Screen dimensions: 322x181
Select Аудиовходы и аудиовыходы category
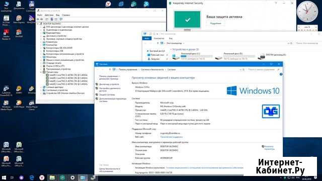[x=59, y=30]
